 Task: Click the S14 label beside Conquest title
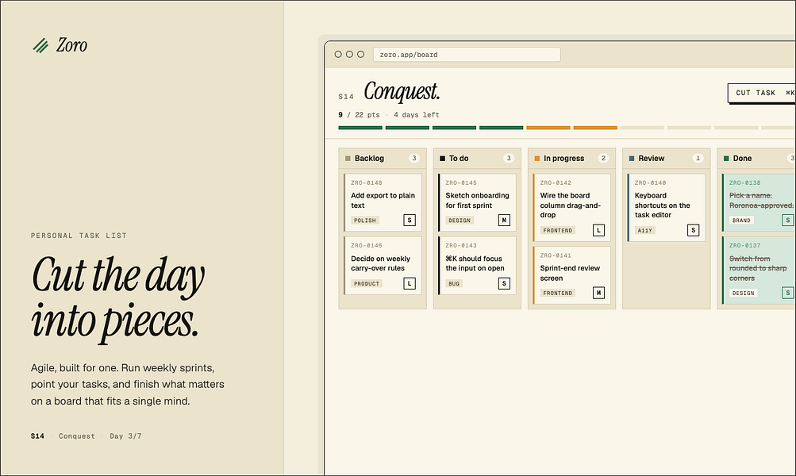click(346, 97)
